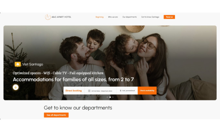Click the Direct booking label
220x132 pixels.
pos(73,90)
